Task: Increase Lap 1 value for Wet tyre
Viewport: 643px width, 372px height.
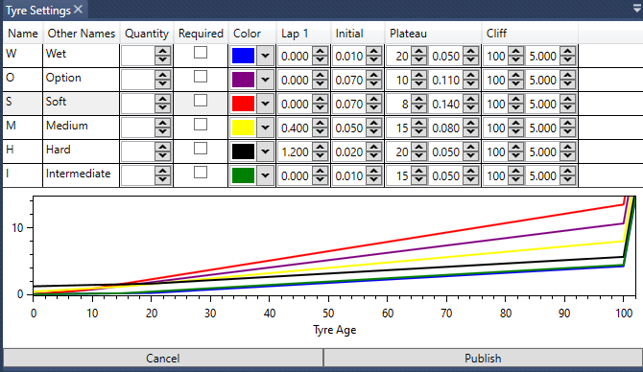Action: (x=320, y=51)
